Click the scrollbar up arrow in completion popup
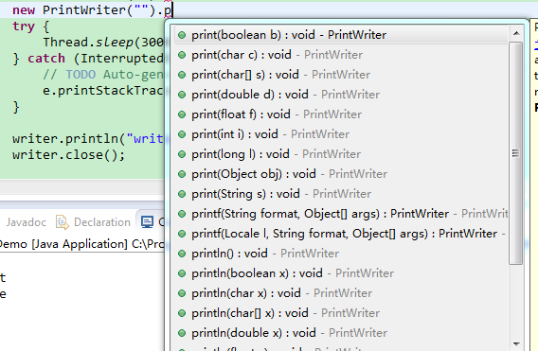The height and width of the screenshot is (351, 538). tap(516, 33)
